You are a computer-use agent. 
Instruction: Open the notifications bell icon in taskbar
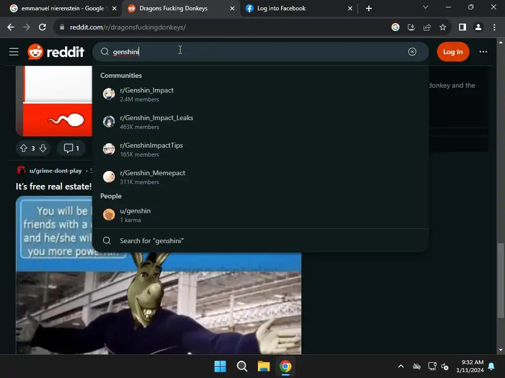pyautogui.click(x=492, y=366)
